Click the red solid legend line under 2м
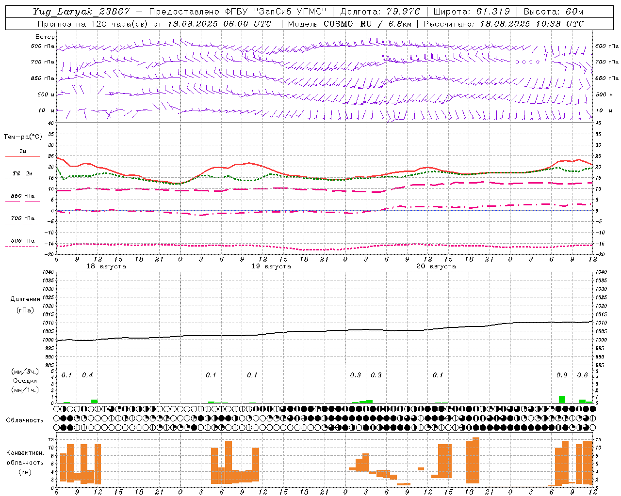 coord(22,156)
